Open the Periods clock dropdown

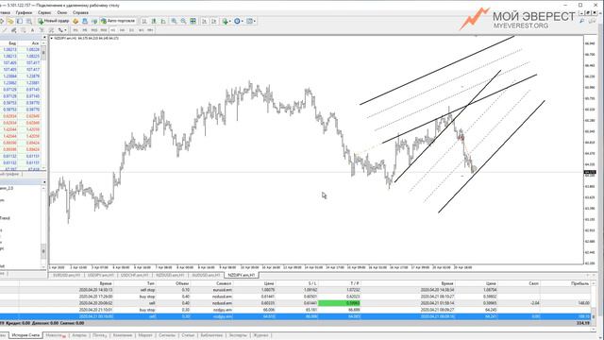239,21
